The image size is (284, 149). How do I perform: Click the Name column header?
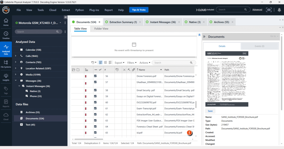(x=149, y=70)
